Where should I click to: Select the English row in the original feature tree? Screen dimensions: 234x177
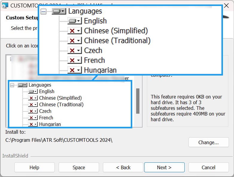tap(47, 91)
